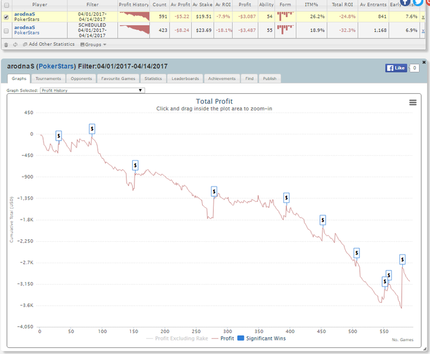Viewport: 430px width, 354px height.
Task: Expand the Groups dropdown
Action: pos(93,44)
